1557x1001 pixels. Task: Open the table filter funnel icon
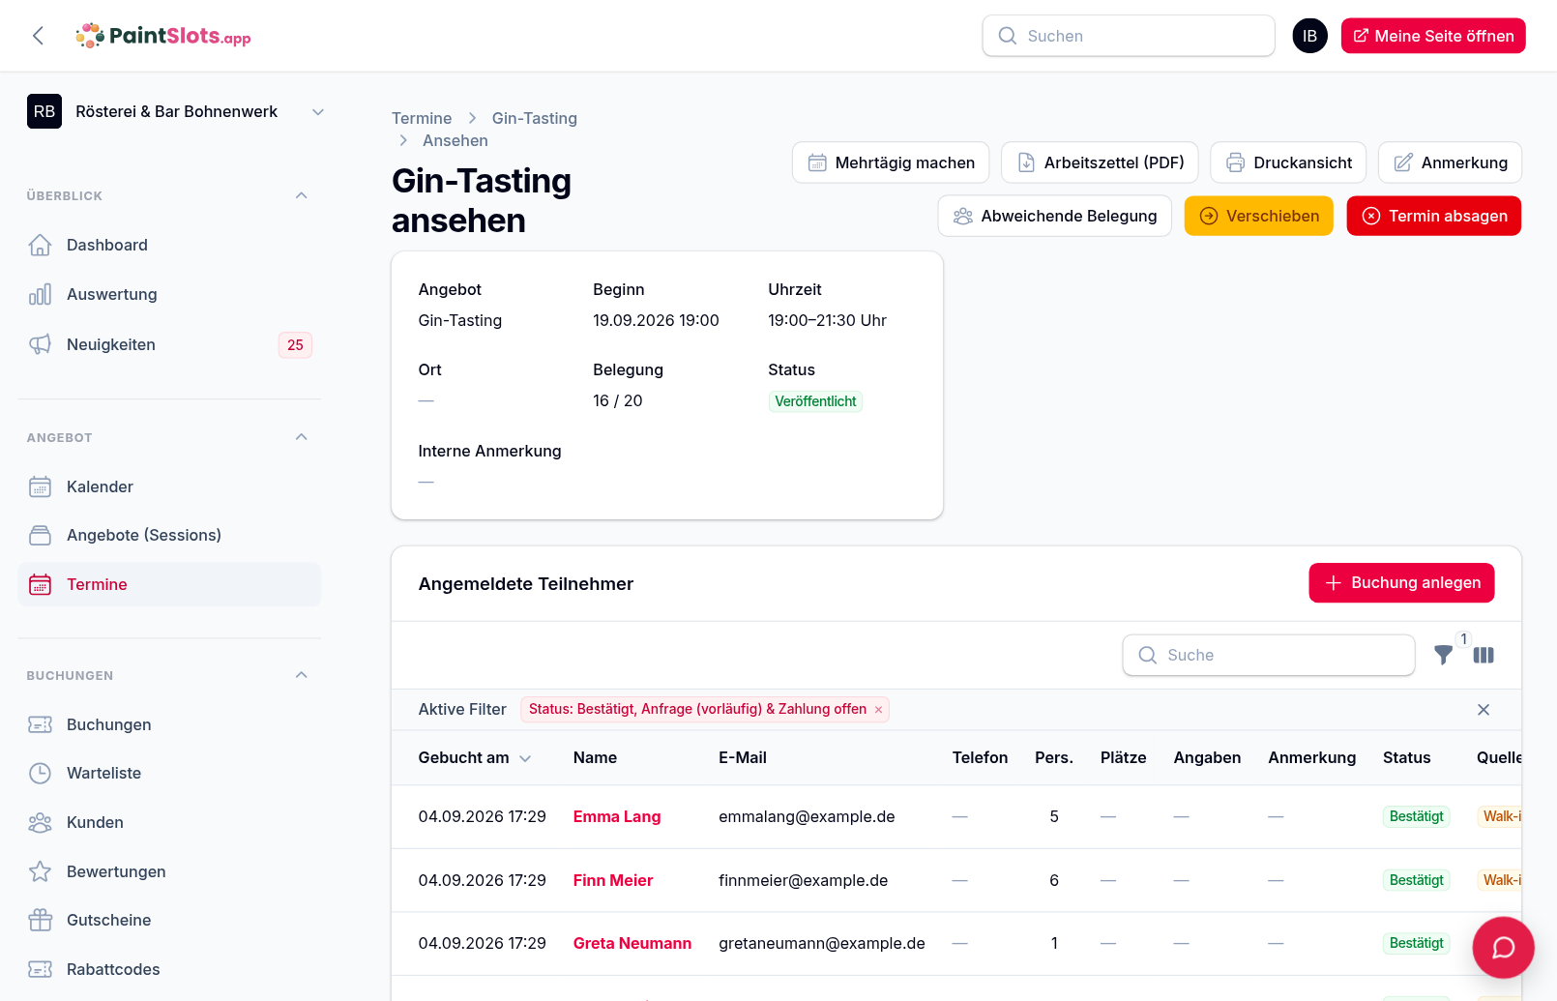(x=1443, y=655)
